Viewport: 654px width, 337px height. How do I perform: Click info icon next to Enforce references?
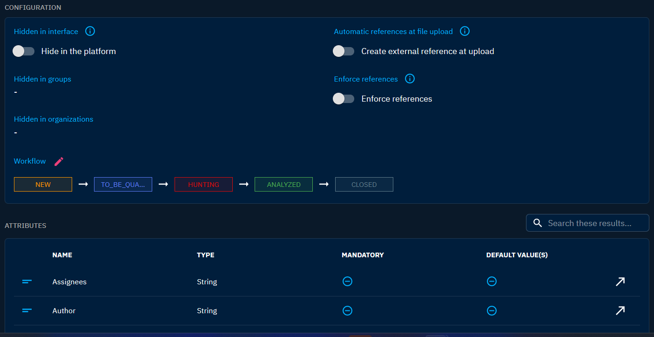[x=410, y=79]
